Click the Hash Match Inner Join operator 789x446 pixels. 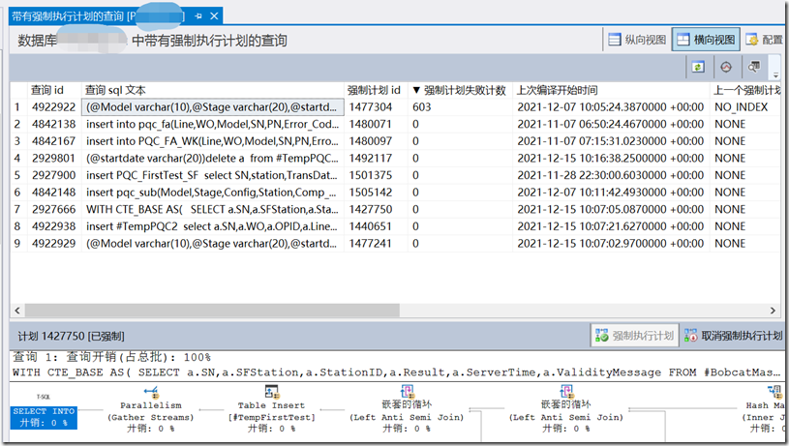click(765, 409)
